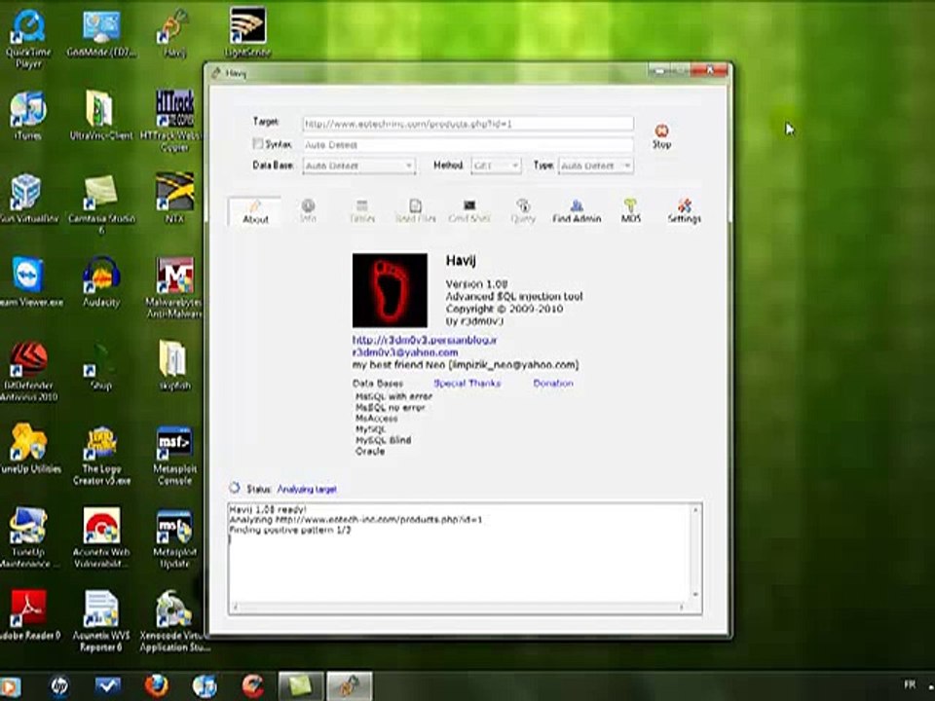Click the Stop scan icon

pos(661,131)
